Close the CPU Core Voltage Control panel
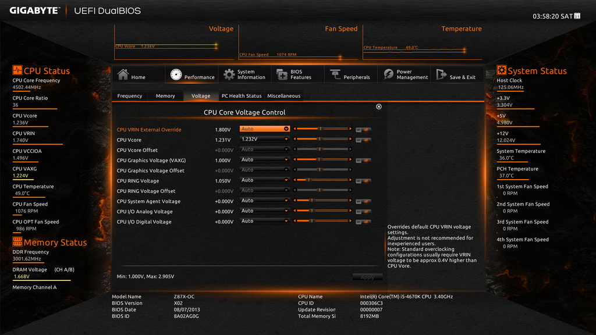This screenshot has width=596, height=335. 378,107
